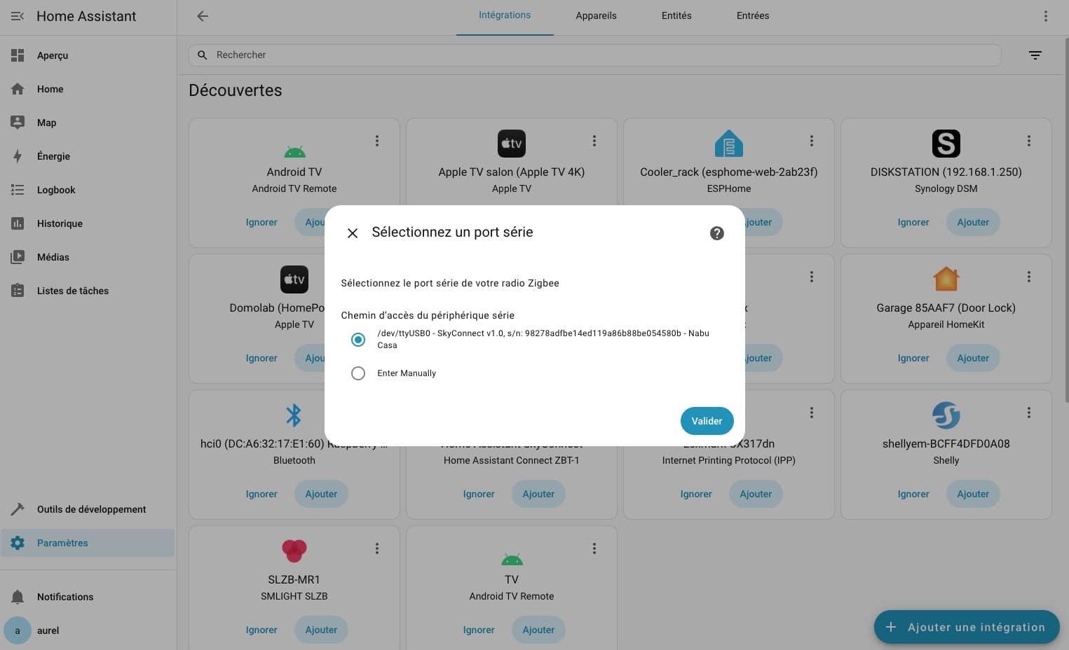The height and width of the screenshot is (650, 1069).
Task: Click the Rechercher search field
Action: [x=594, y=55]
